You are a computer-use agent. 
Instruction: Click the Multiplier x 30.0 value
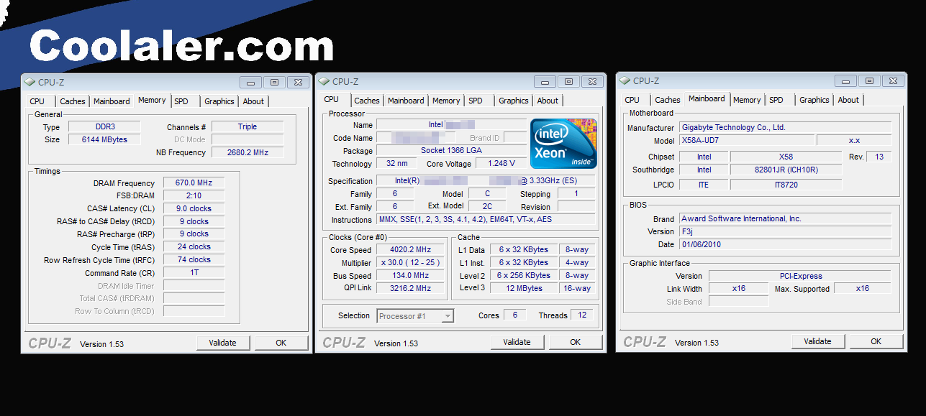tap(409, 263)
